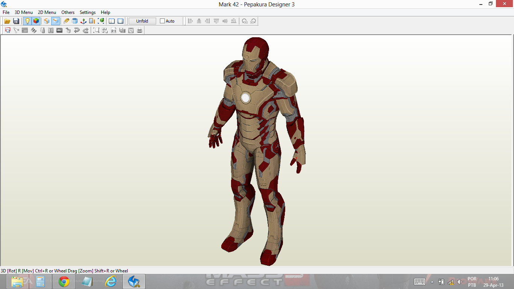The height and width of the screenshot is (289, 514).
Task: Open the 3D Menu
Action: coord(24,12)
